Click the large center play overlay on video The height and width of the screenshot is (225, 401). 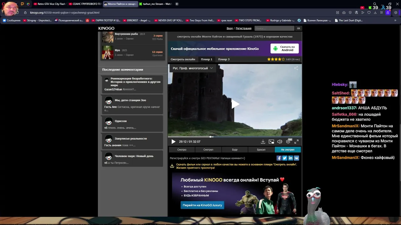coord(235,104)
